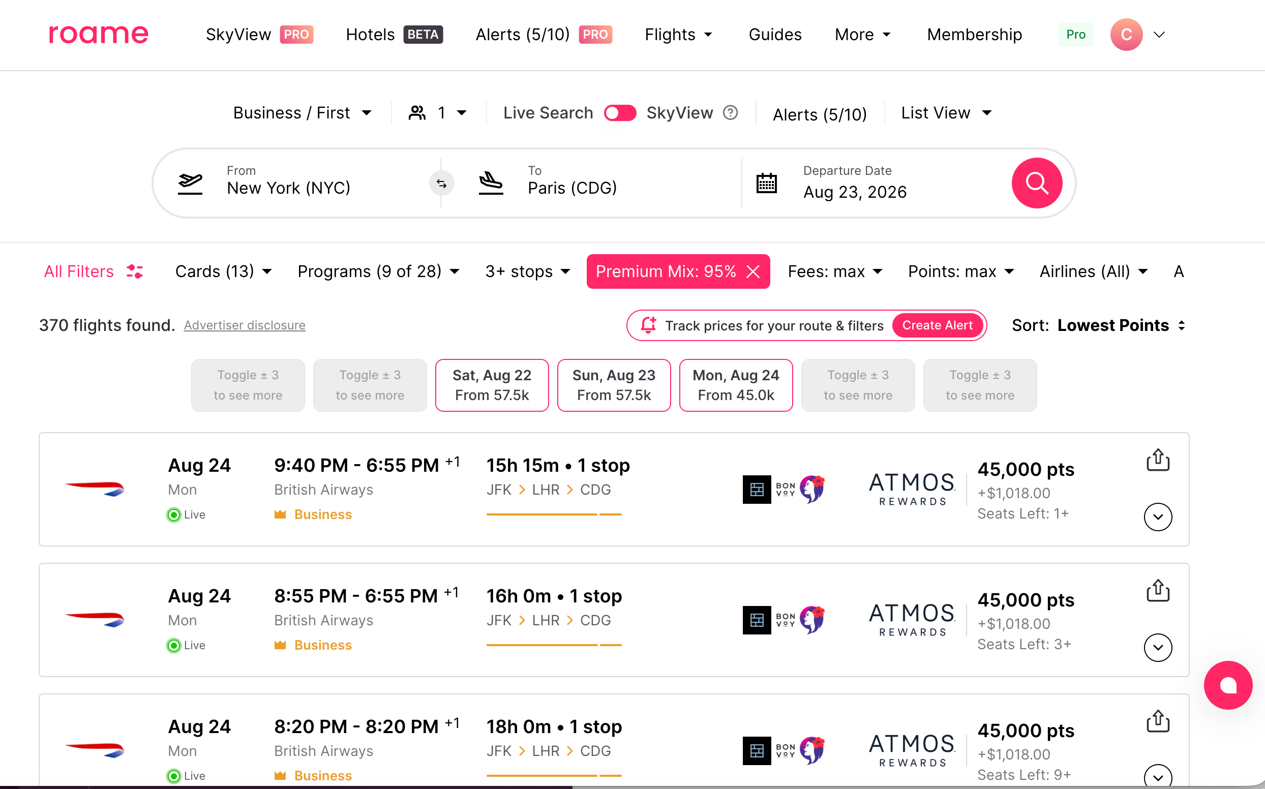Switch to the Hotels BETA section
This screenshot has width=1265, height=789.
(393, 35)
